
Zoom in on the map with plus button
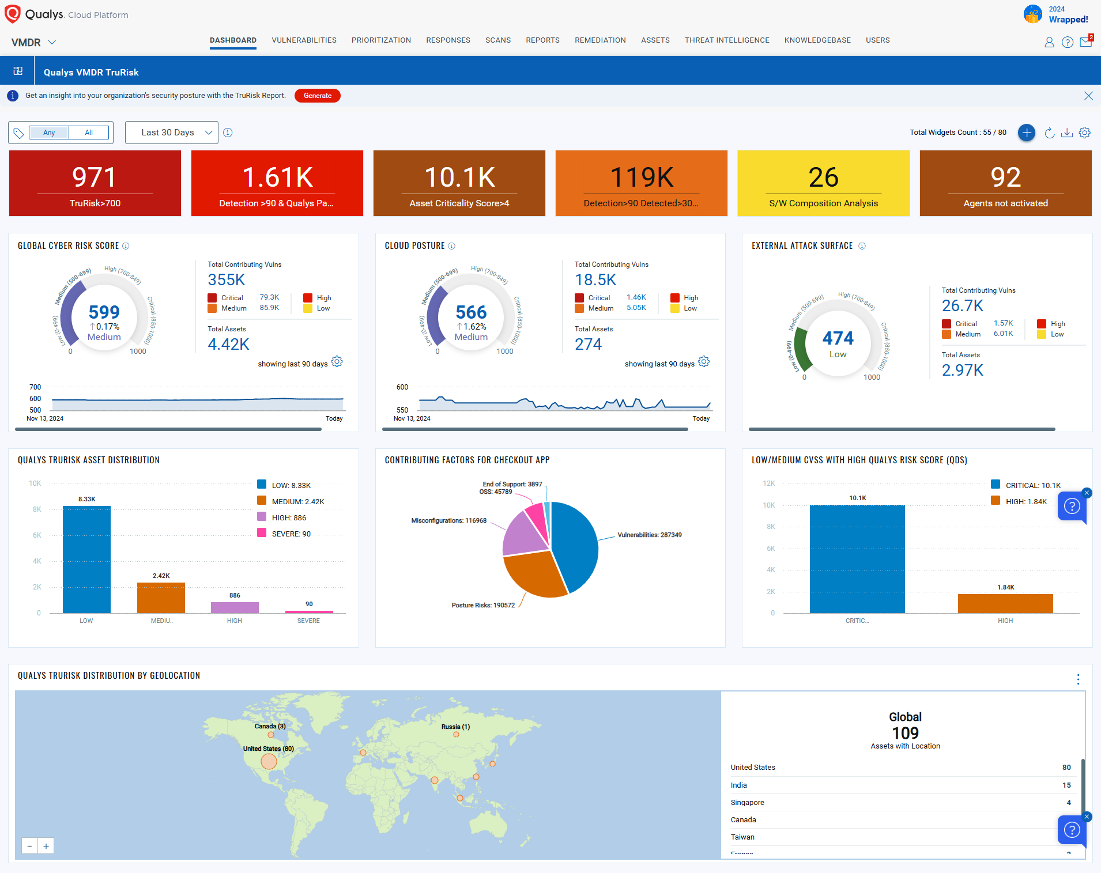[x=46, y=846]
